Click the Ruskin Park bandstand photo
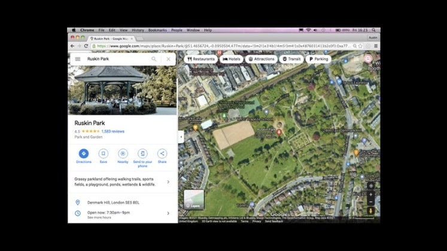This screenshot has height=251, width=447. (x=123, y=90)
